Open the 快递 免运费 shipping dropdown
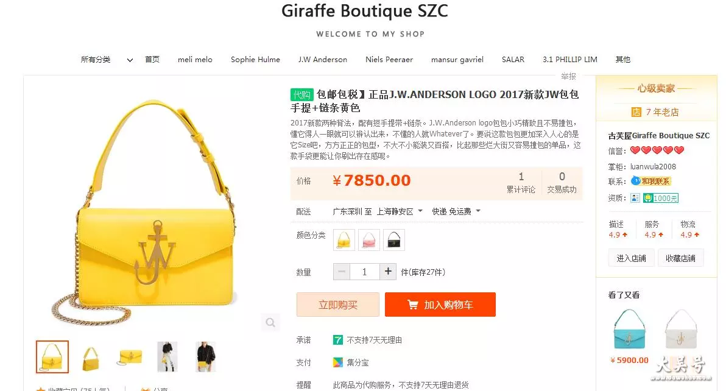The width and height of the screenshot is (726, 391). [x=456, y=211]
